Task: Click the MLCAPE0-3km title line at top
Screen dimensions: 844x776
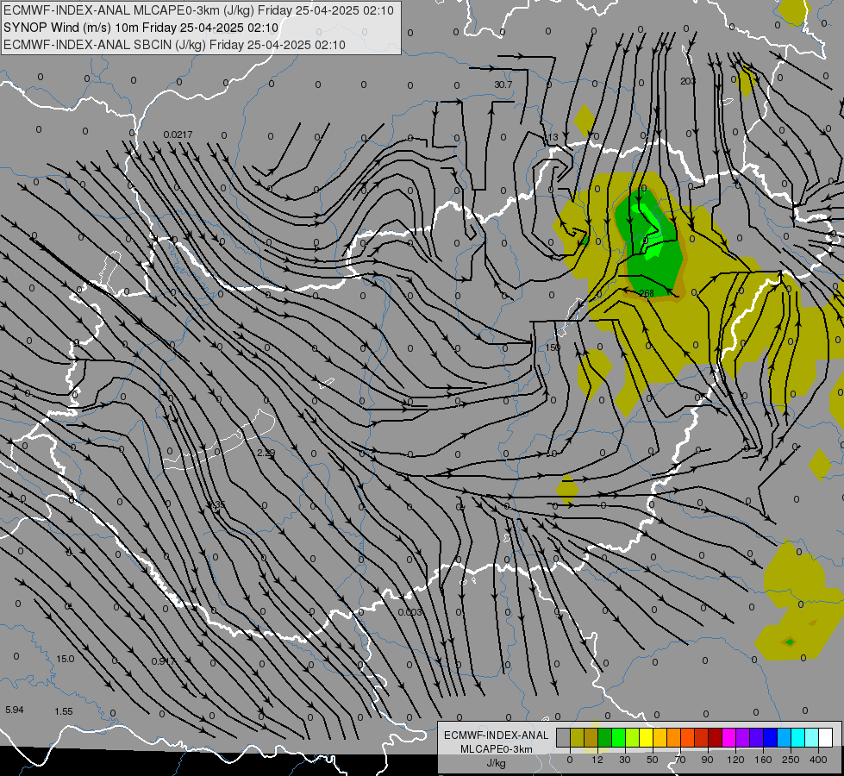Action: pyautogui.click(x=198, y=10)
